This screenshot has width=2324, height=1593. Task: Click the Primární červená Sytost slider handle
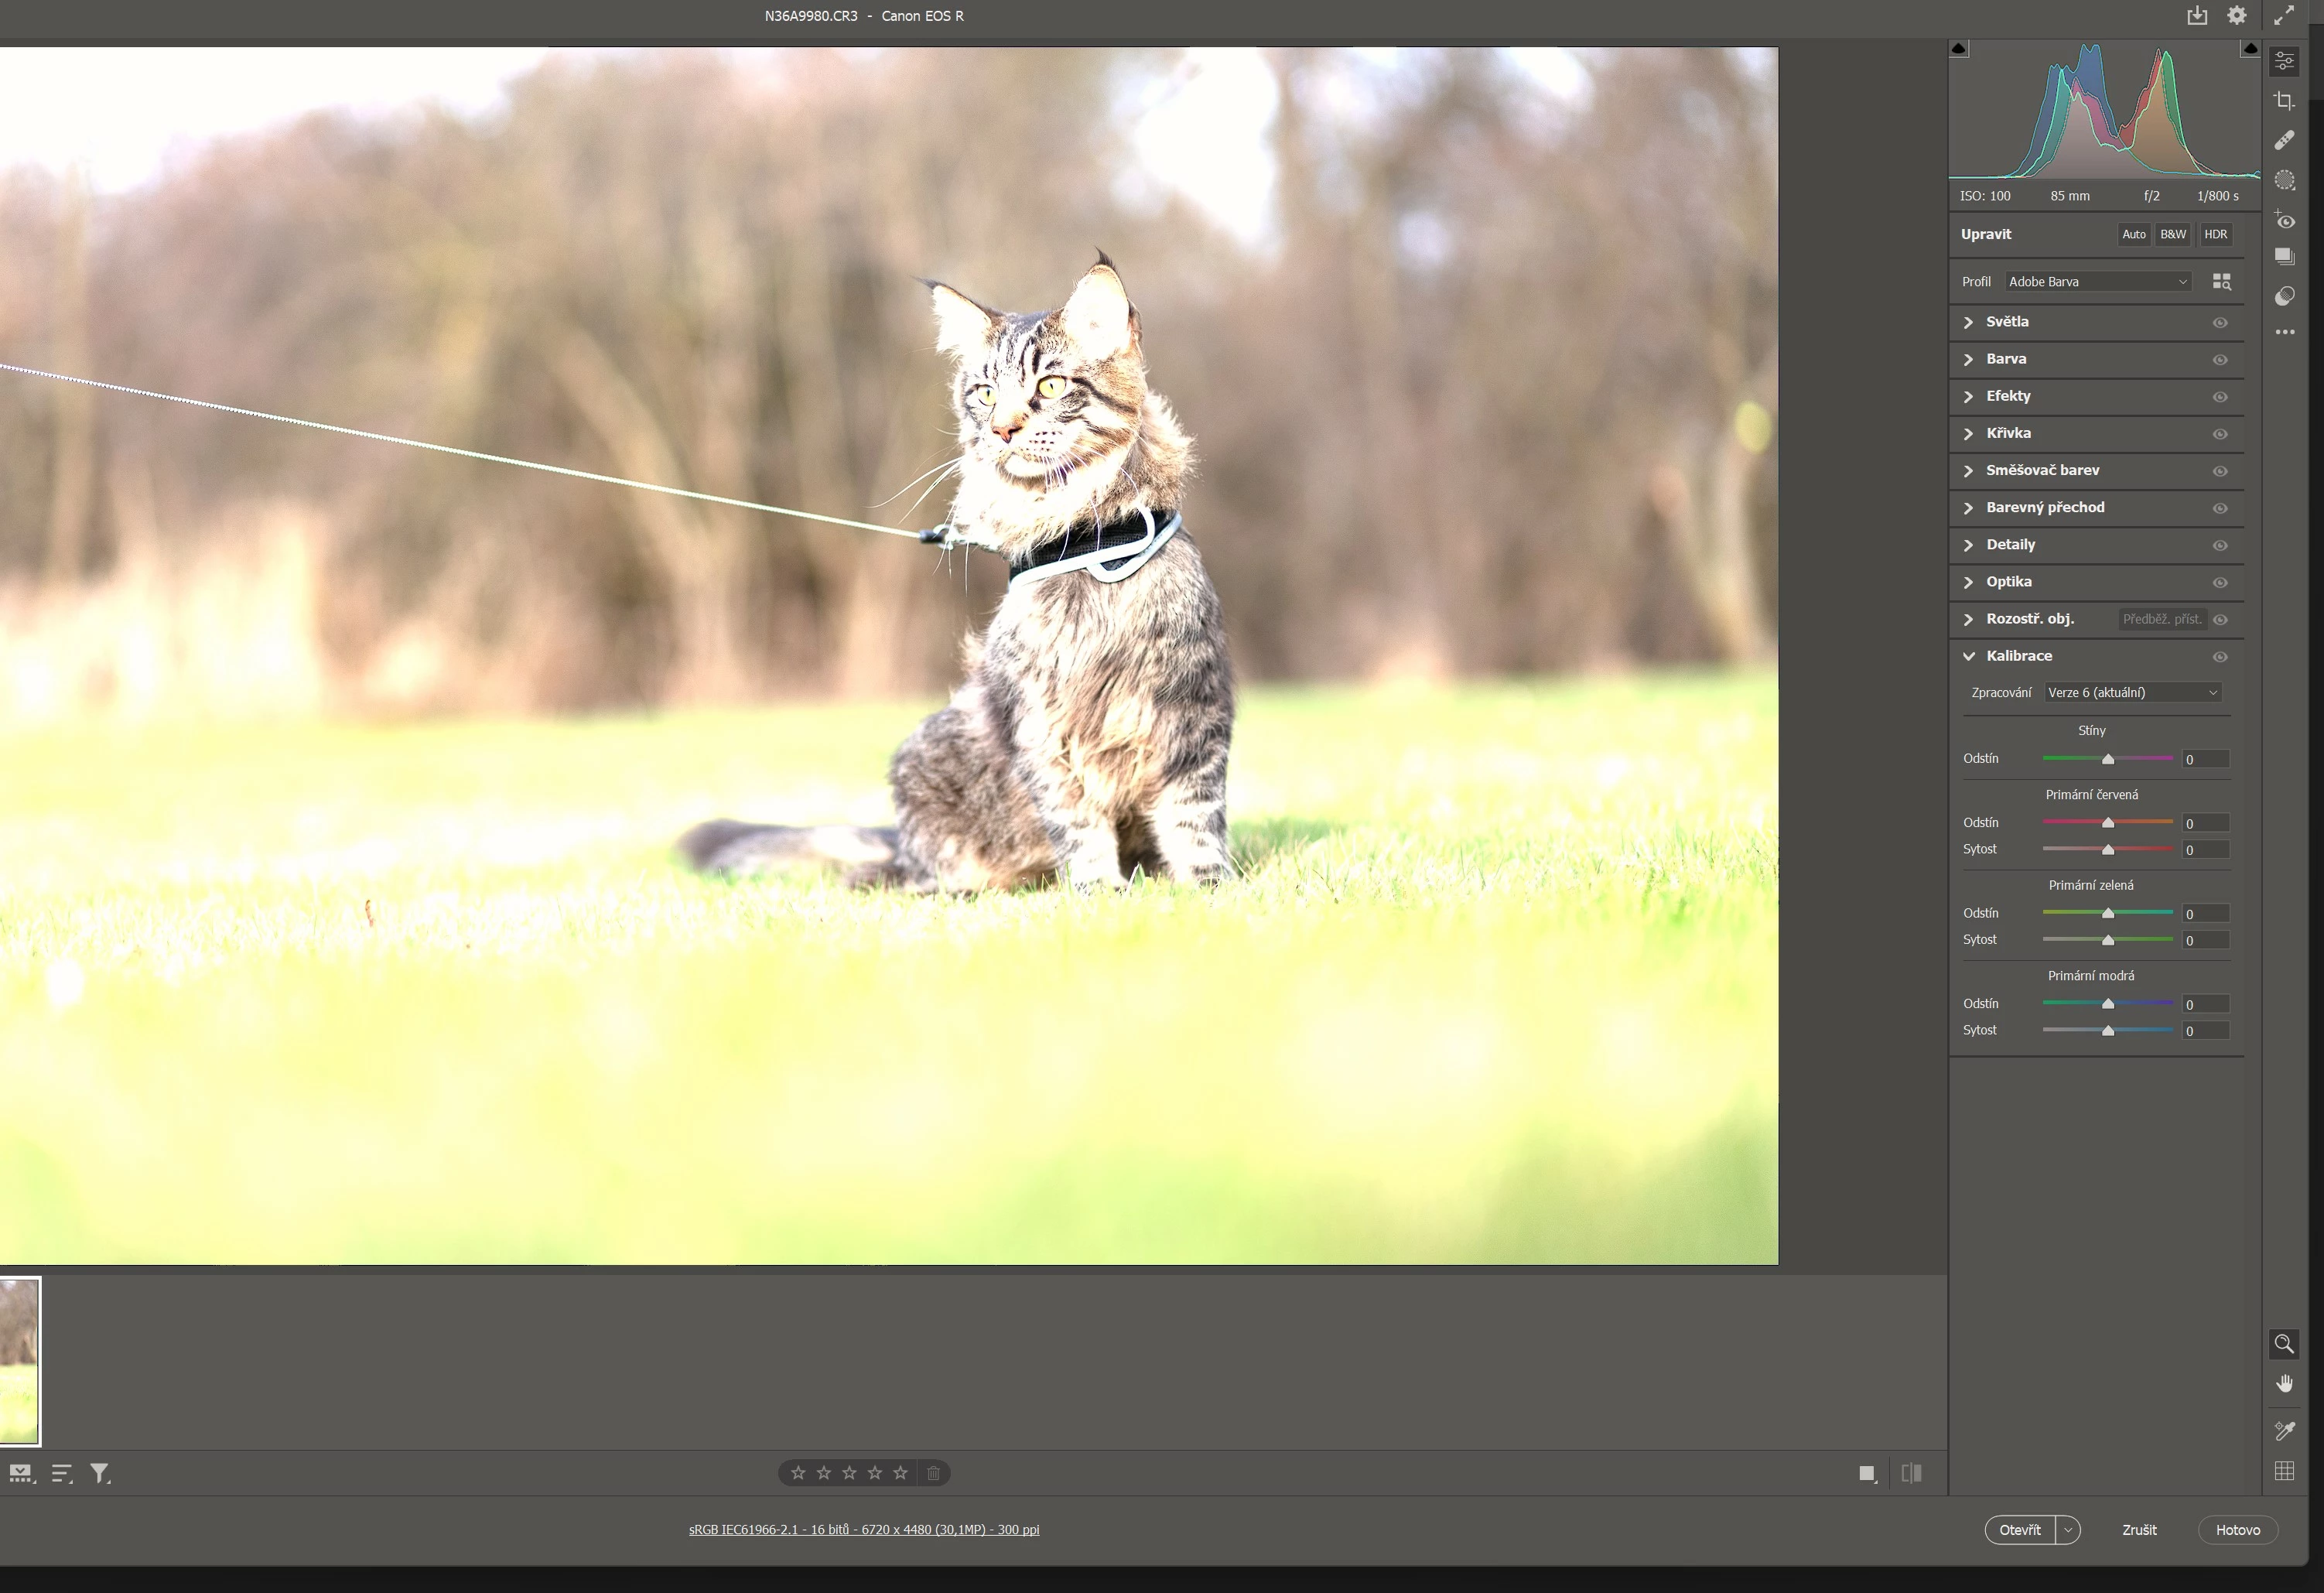point(2108,850)
